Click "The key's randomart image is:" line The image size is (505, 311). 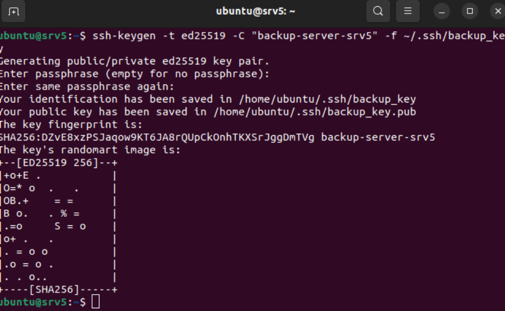[90, 150]
